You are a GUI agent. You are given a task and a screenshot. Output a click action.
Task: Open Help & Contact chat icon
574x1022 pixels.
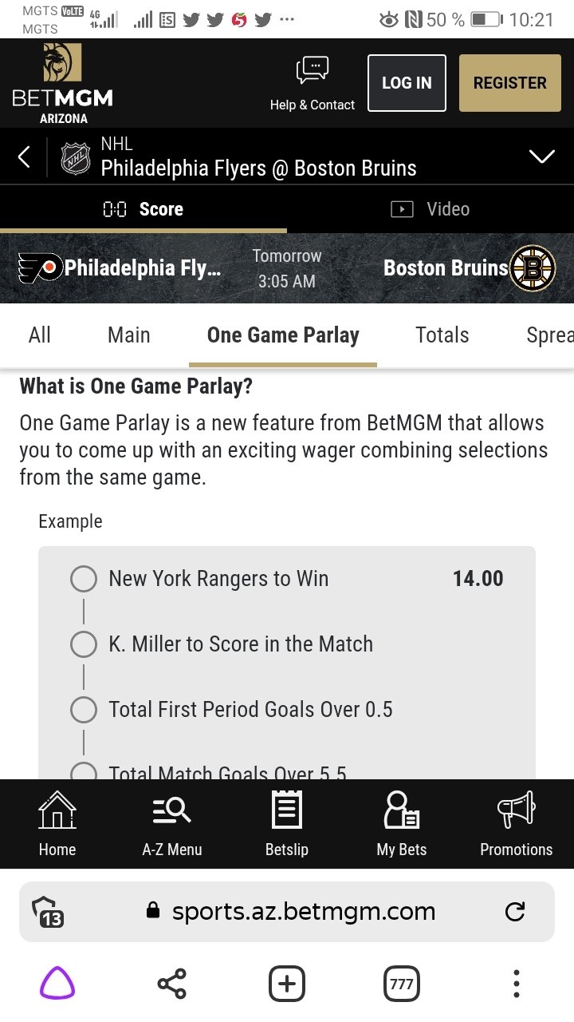pyautogui.click(x=312, y=72)
